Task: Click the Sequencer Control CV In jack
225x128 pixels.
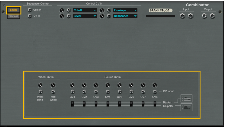Action: pyautogui.click(x=30, y=16)
